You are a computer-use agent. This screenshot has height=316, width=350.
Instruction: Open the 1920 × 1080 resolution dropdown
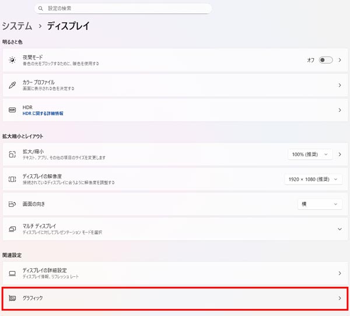pos(313,180)
